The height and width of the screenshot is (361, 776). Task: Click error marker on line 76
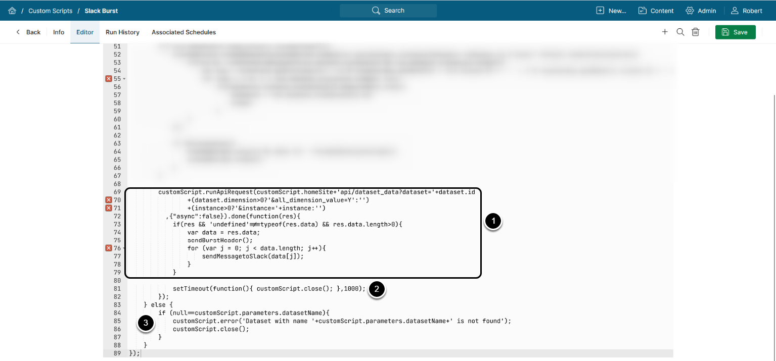click(x=108, y=248)
